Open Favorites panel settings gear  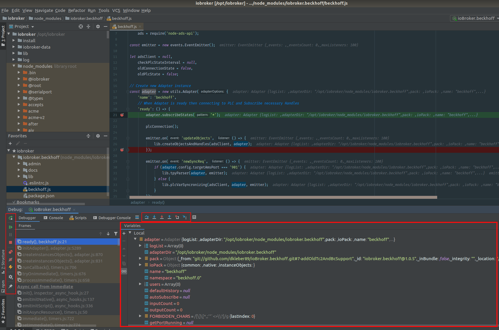(98, 136)
